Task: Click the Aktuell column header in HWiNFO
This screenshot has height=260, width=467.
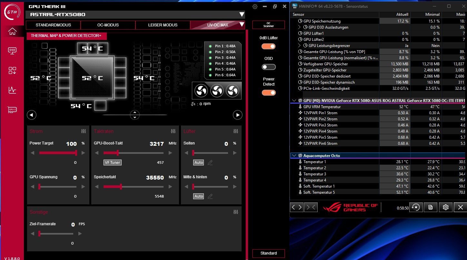Action: pyautogui.click(x=395, y=14)
